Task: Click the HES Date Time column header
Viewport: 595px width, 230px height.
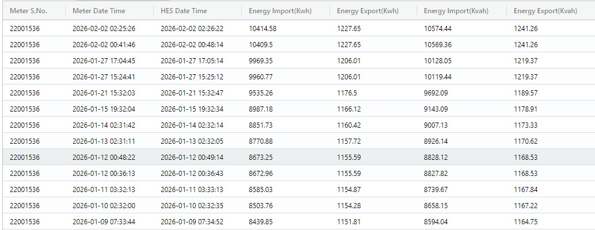Action: point(184,11)
